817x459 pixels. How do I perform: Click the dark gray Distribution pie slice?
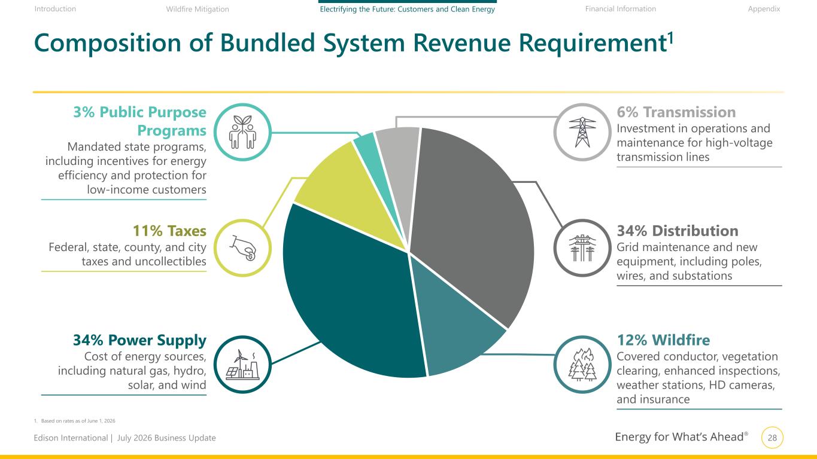click(x=473, y=221)
